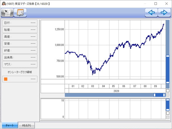This screenshot has width=172, height=129.
Task: Click month 09 on the time axis
Action: (156, 86)
